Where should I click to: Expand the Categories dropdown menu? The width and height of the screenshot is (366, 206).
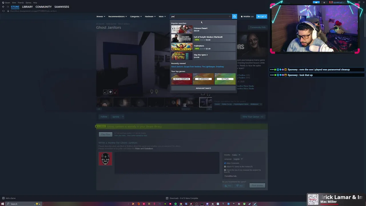(136, 16)
